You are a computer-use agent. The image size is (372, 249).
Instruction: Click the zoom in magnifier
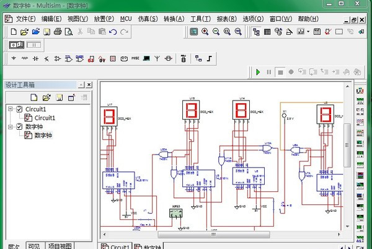tap(205, 32)
